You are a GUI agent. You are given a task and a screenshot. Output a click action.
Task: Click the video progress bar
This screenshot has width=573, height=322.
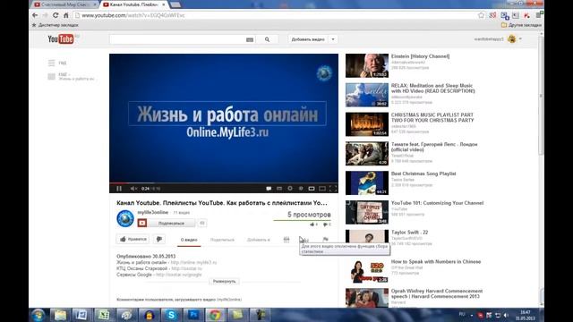(224, 182)
